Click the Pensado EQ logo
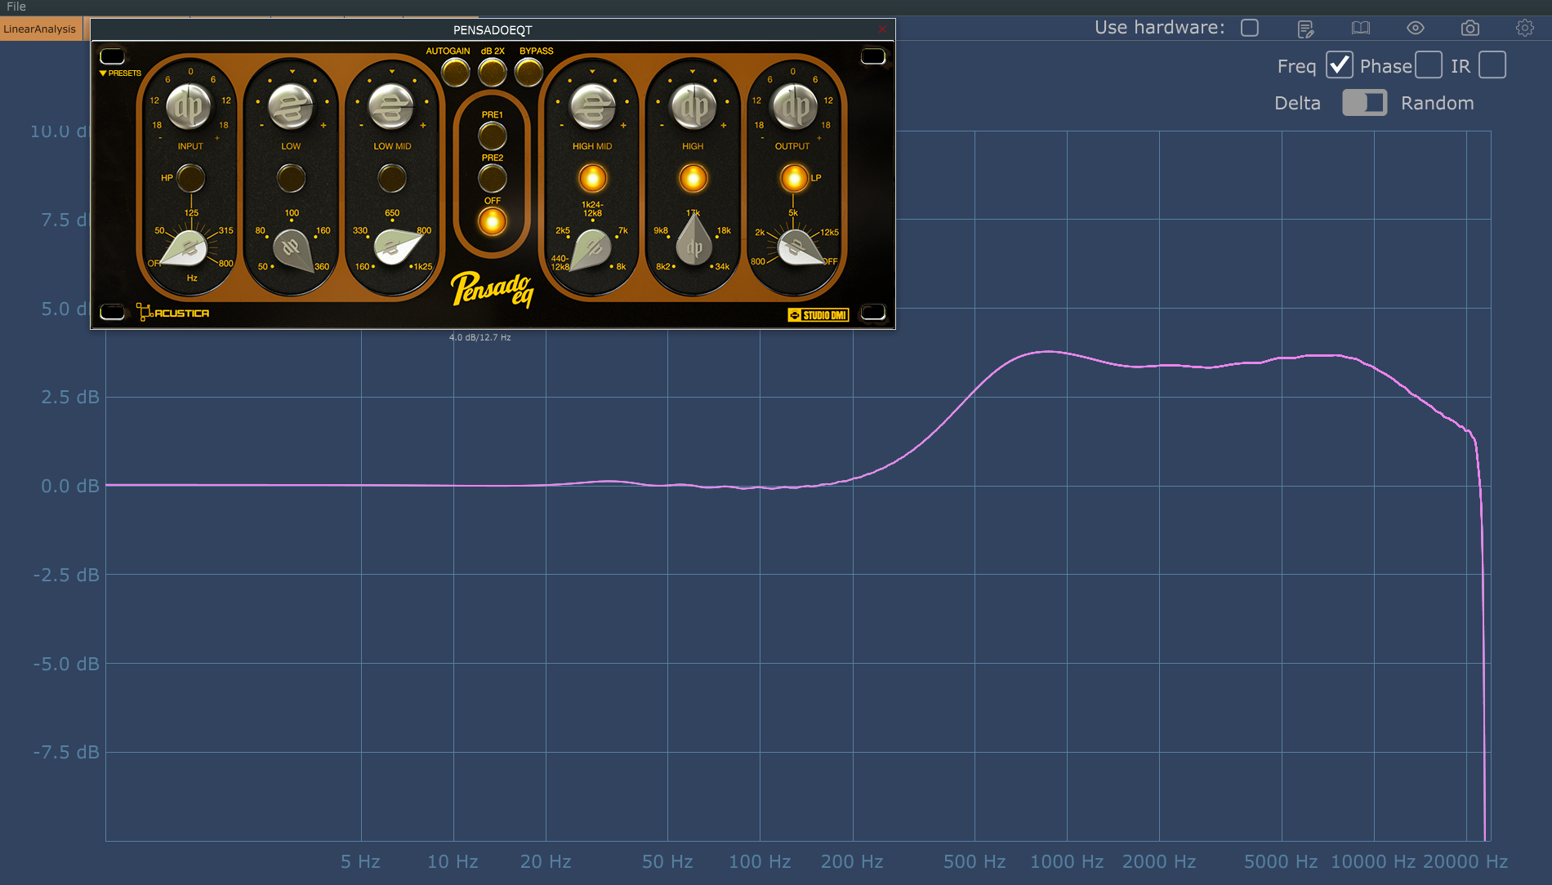The width and height of the screenshot is (1552, 885). tap(493, 289)
